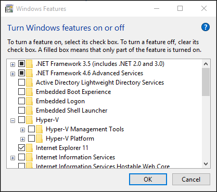This screenshot has width=217, height=192.
Task: Close the Windows Features dialog
Action: click(204, 8)
